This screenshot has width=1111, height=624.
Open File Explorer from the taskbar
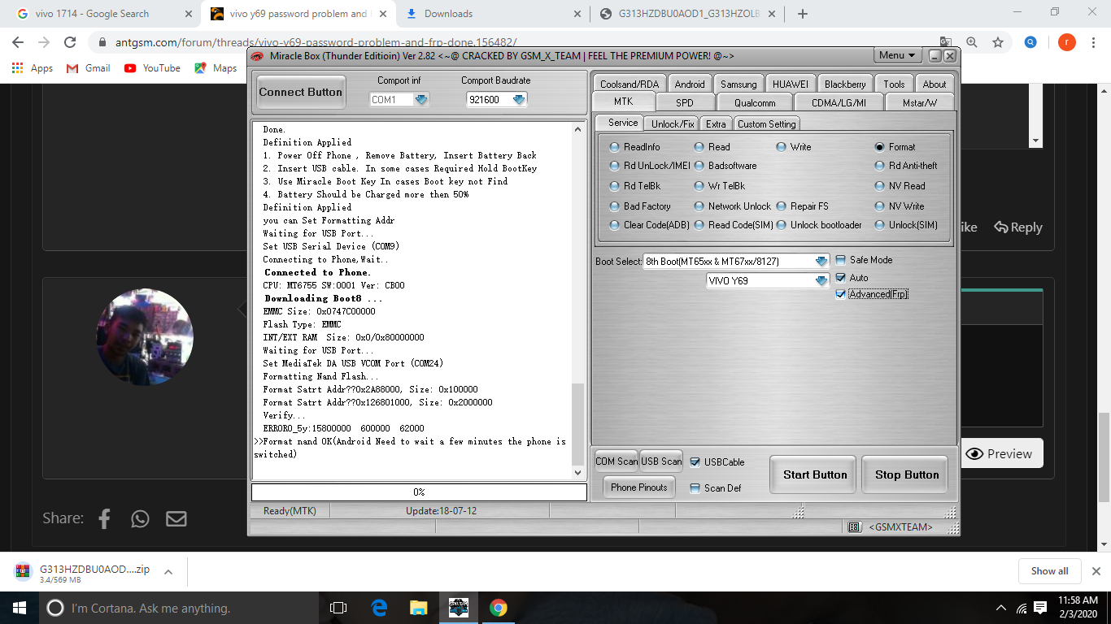pyautogui.click(x=418, y=608)
